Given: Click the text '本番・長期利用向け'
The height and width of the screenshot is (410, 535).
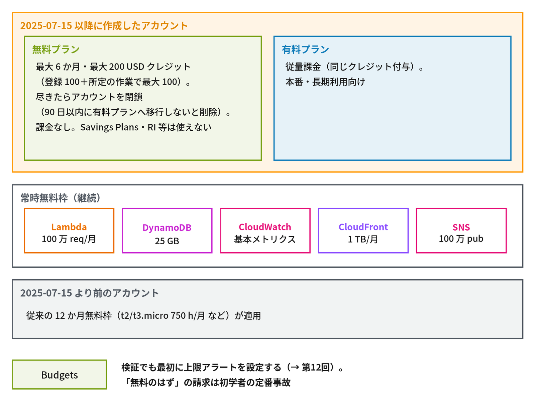Looking at the screenshot, I should click(x=325, y=82).
